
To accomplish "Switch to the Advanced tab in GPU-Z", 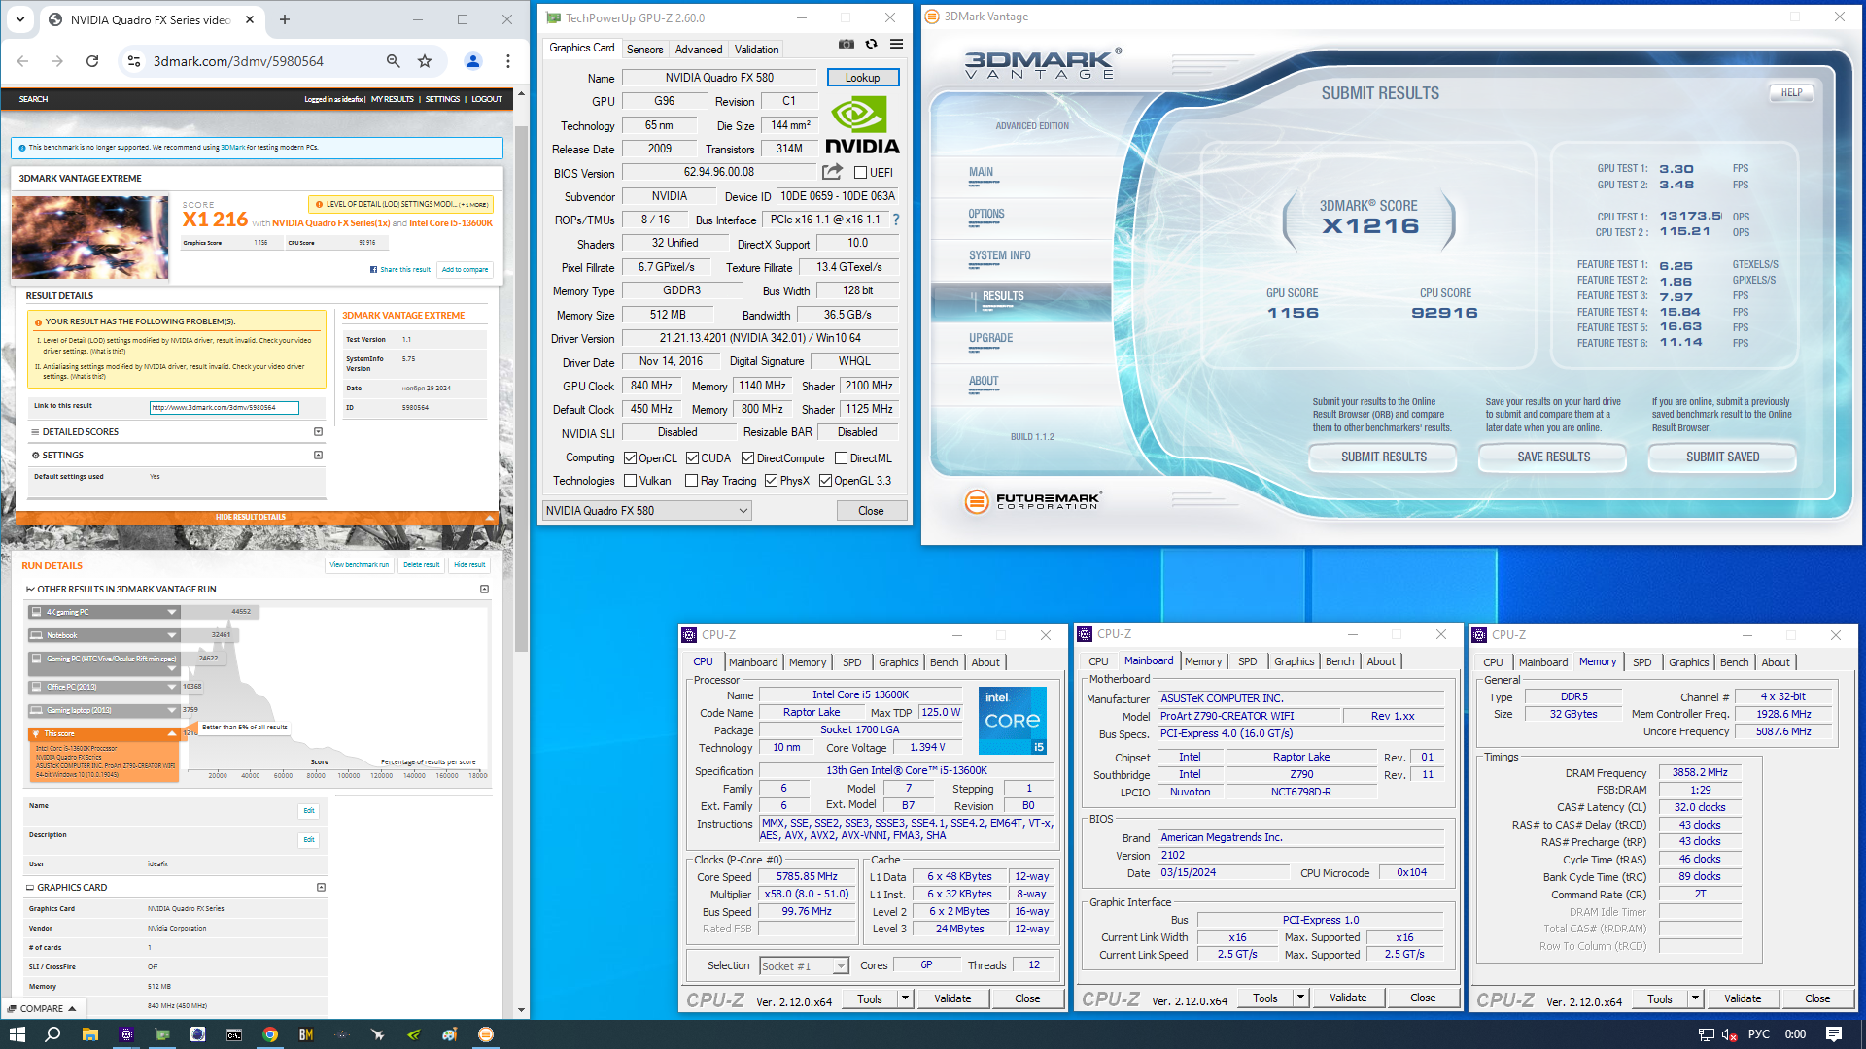I will [x=699, y=50].
